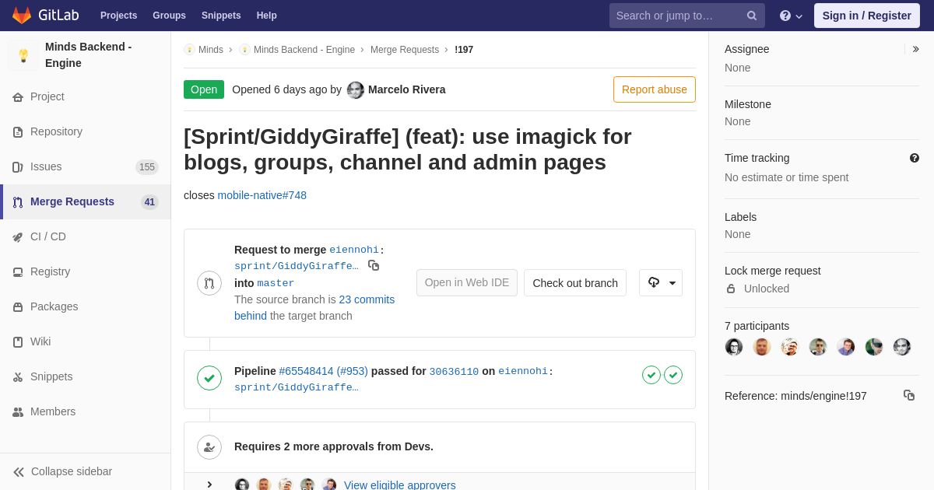Click Marcelo Rivera's avatar image
This screenshot has width=934, height=490.
(x=356, y=90)
